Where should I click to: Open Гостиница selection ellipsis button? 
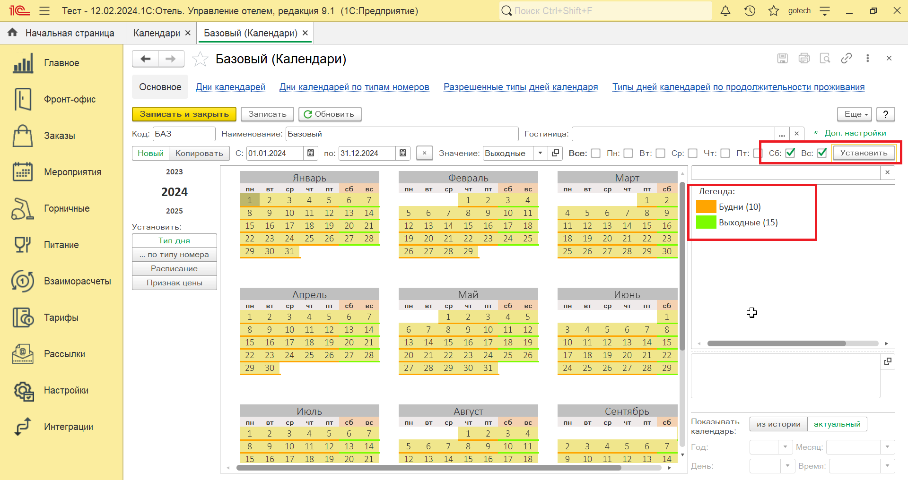coord(782,134)
